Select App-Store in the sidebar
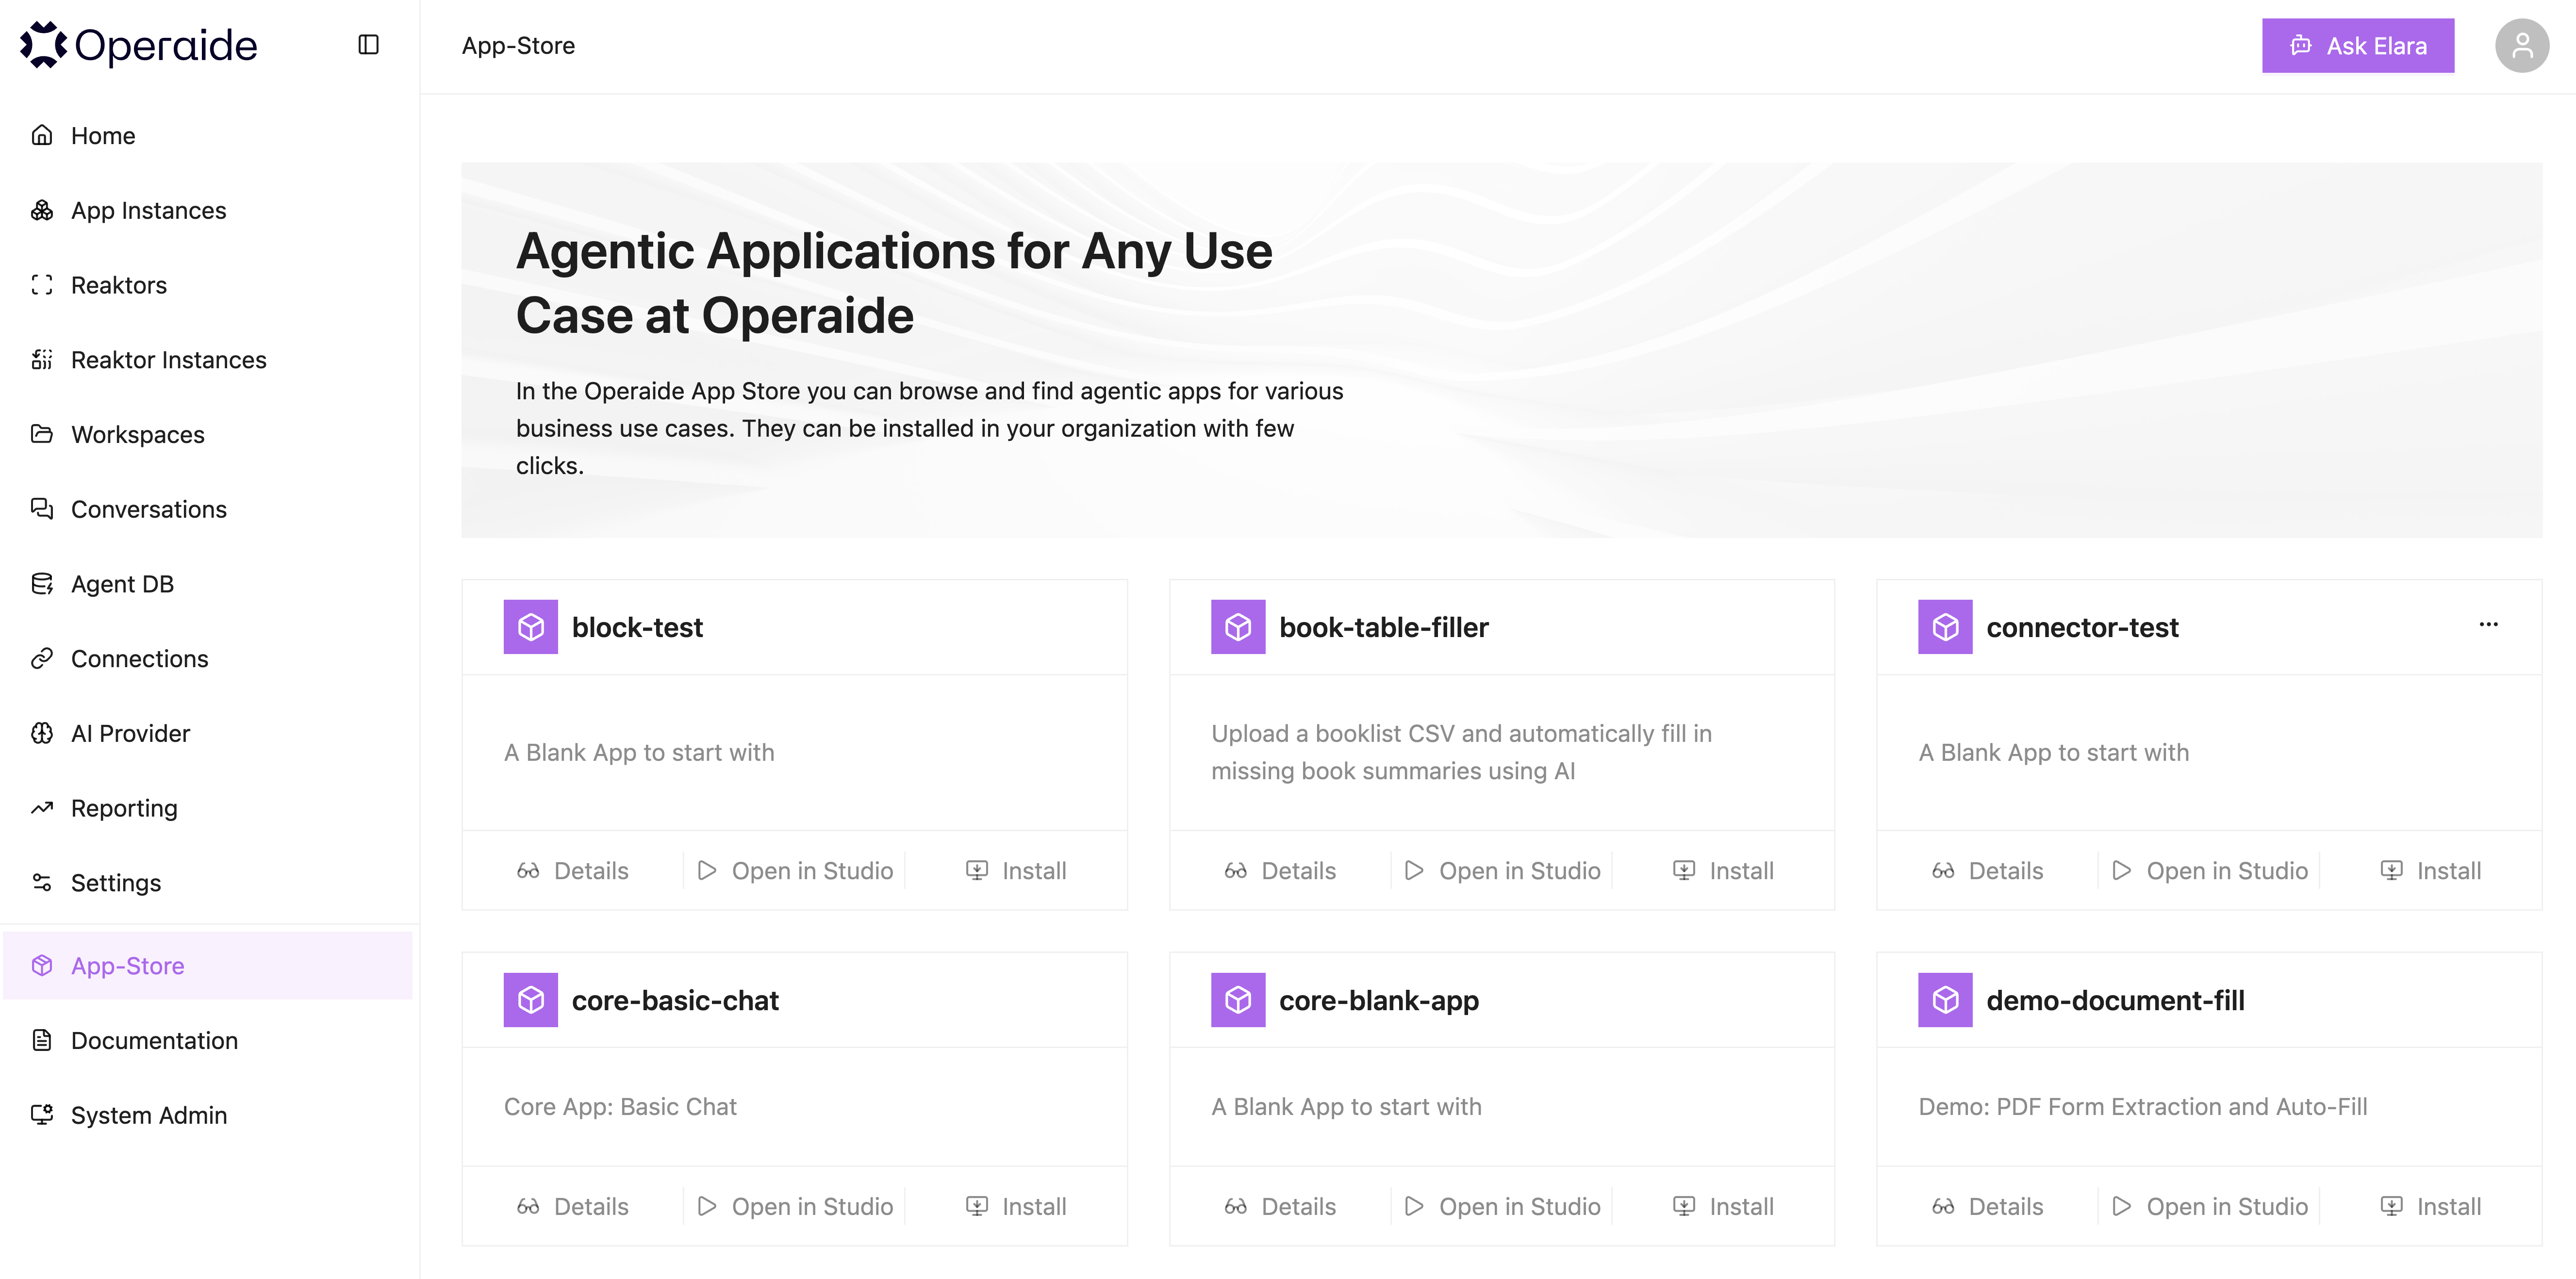Screen dimensions: 2576x1279 (208, 966)
